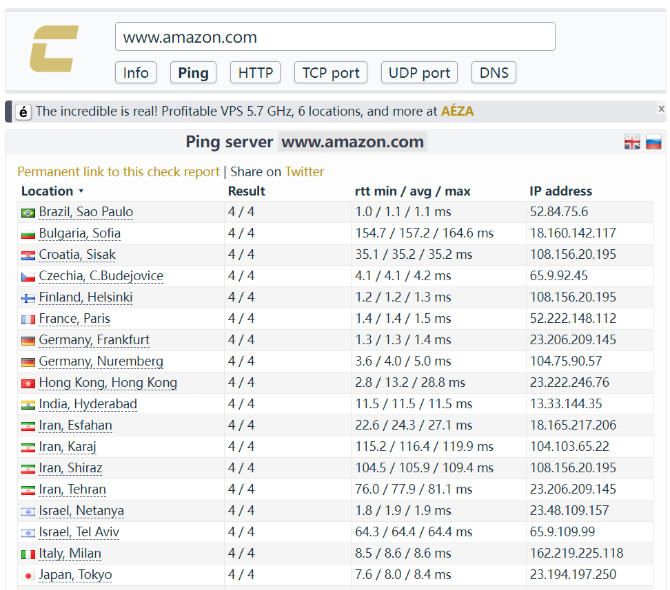Click the Croatia flag icon

point(28,255)
